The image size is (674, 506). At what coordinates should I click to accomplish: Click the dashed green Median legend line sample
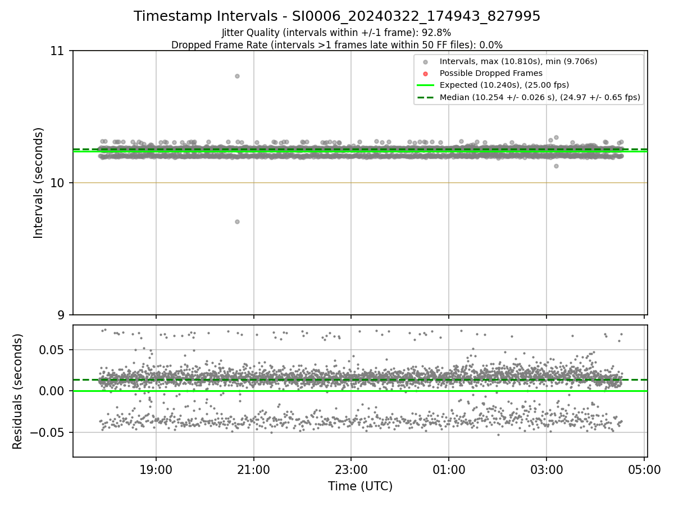pos(425,97)
